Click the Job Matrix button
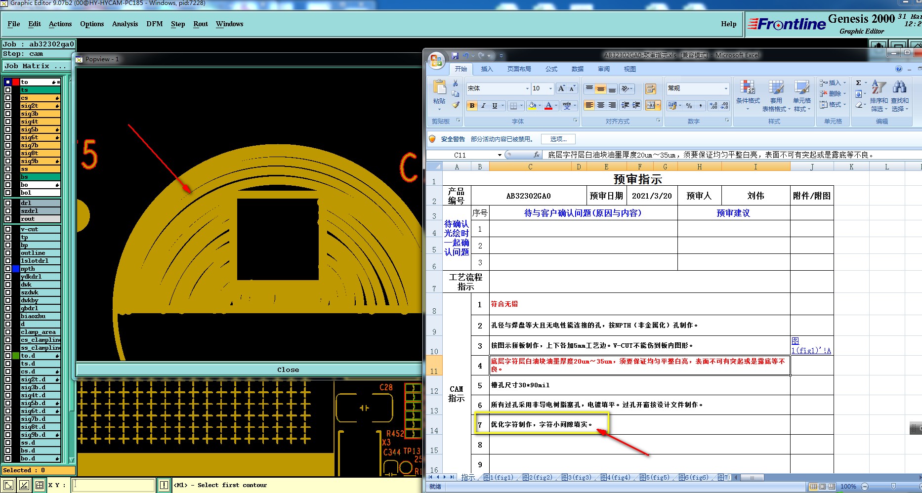922x493 pixels. coord(36,66)
